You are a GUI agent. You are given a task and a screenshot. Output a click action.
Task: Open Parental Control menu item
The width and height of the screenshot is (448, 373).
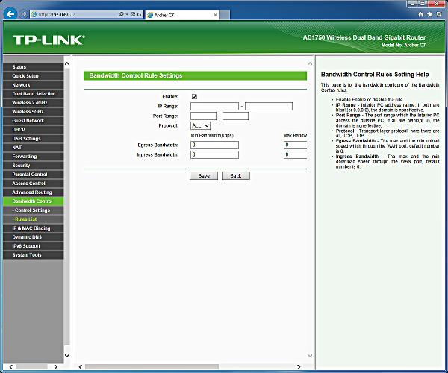pos(34,175)
